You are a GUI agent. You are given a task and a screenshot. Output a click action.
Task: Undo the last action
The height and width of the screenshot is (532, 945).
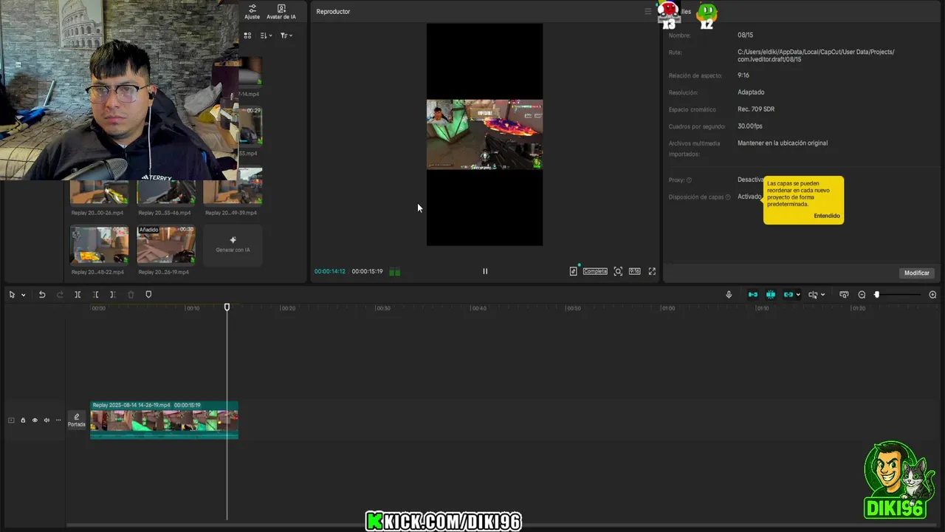pos(42,295)
